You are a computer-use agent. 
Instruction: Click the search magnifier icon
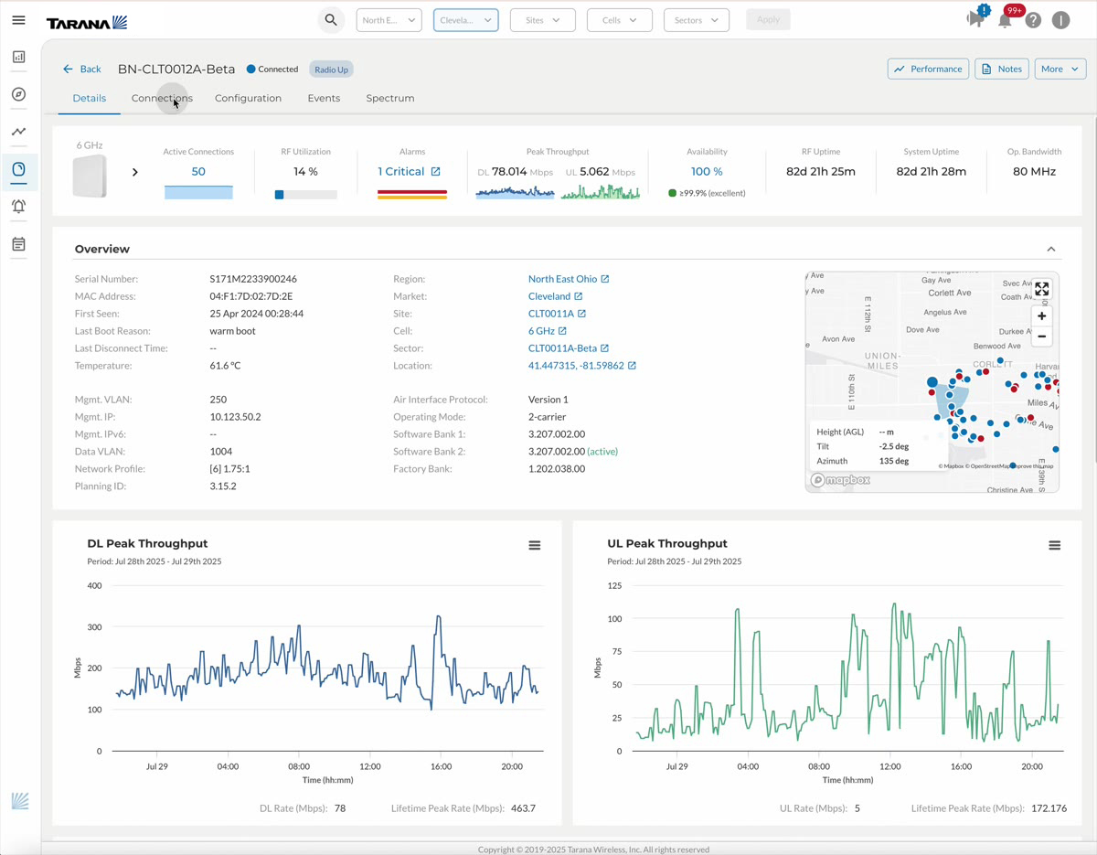click(x=331, y=20)
